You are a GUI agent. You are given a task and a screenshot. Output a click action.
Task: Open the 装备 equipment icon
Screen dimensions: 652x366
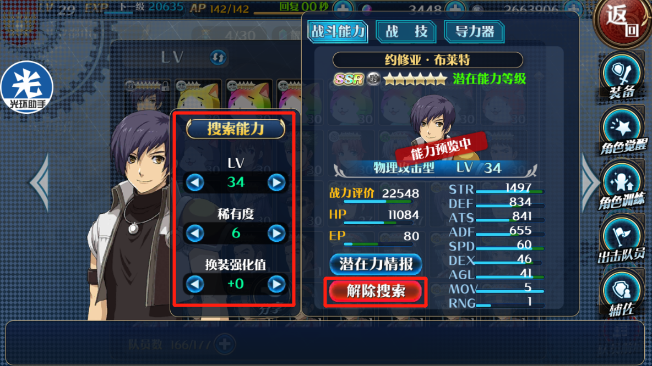622,78
